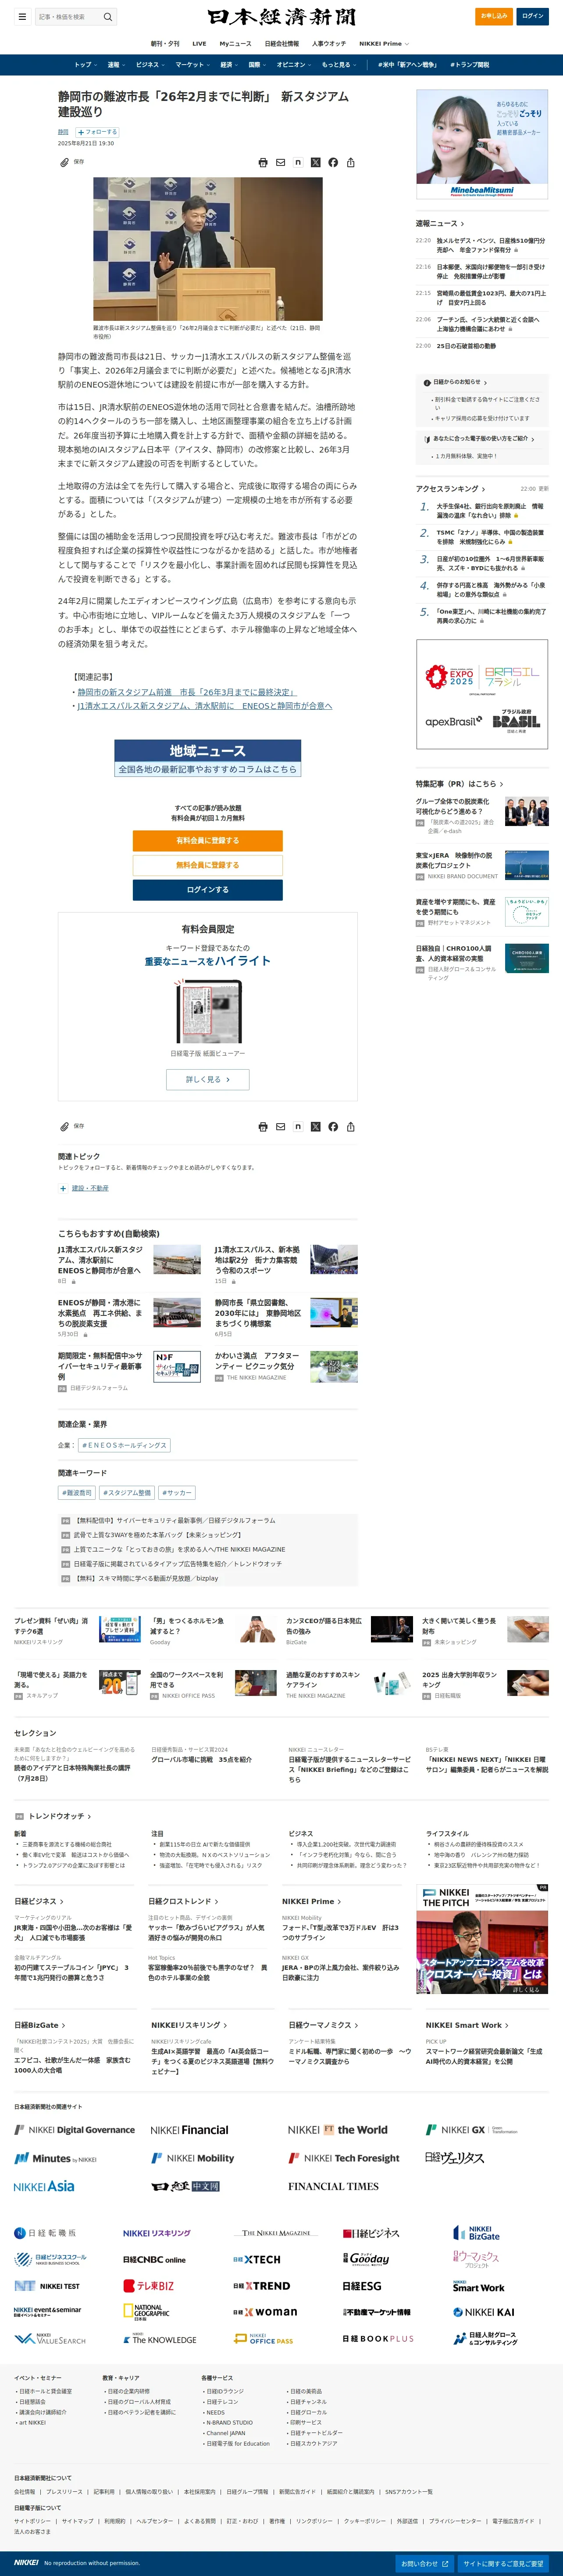Click the orange 有料会員に登録する button
563x2576 pixels.
pyautogui.click(x=208, y=840)
